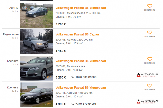The width and height of the screenshot is (163, 108).
Task: Open the 2007-11 Passat B6 Универсал title
Action: coord(81,88)
